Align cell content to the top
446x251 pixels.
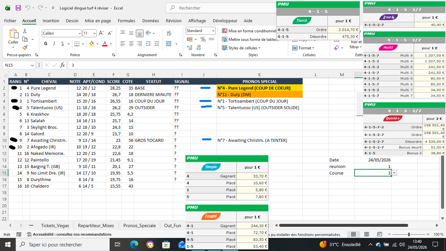(123, 33)
